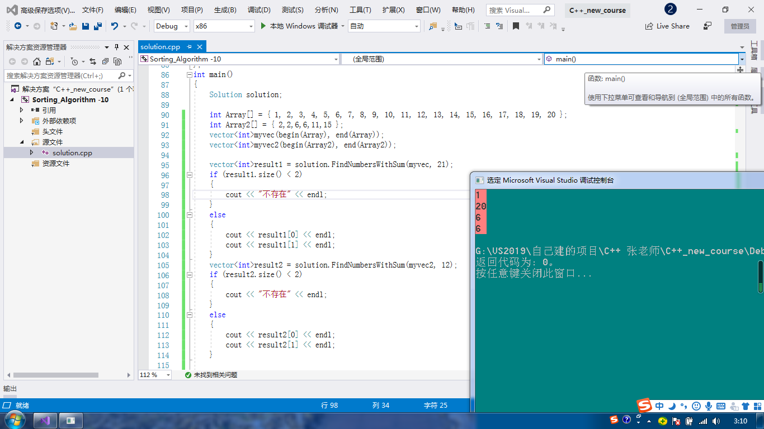
Task: Click the Save All icon
Action: tap(97, 26)
